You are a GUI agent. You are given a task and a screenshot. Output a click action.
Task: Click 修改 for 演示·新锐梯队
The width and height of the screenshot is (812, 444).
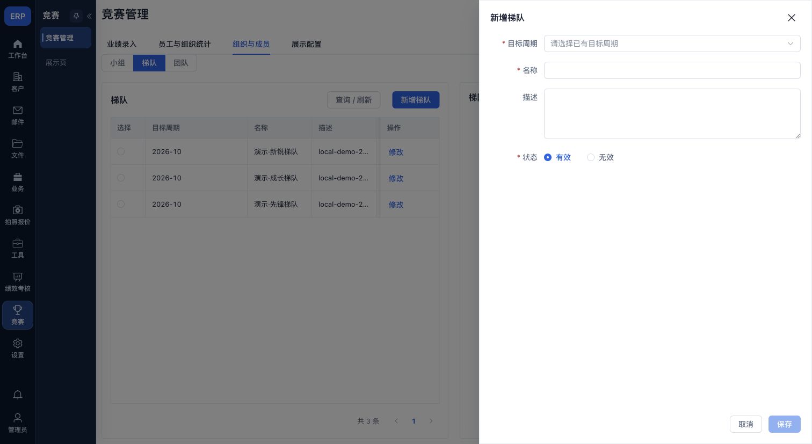pyautogui.click(x=396, y=152)
